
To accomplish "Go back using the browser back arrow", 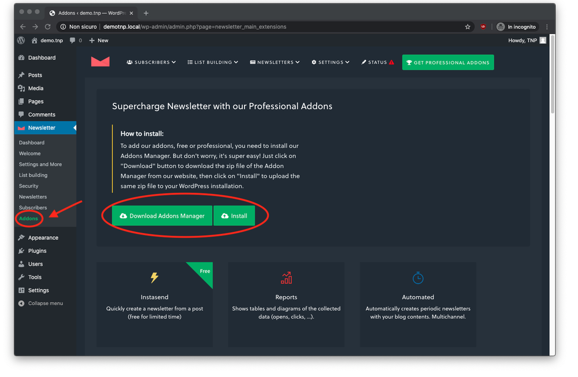I will [x=23, y=27].
